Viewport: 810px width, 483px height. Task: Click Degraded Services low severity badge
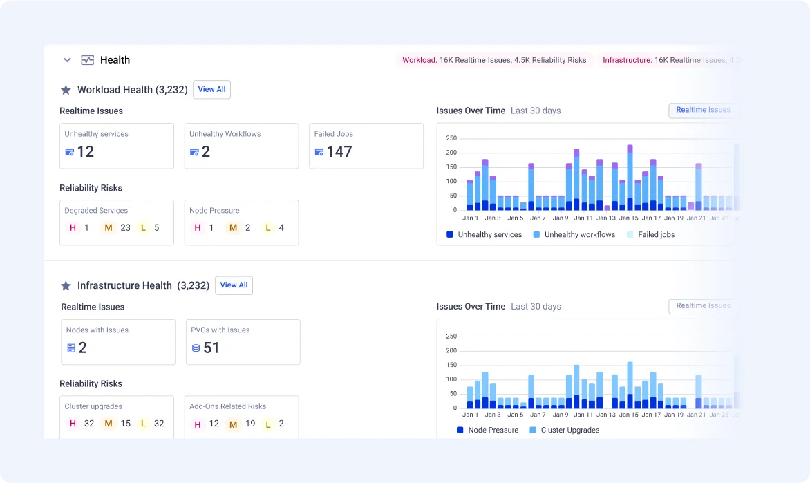point(143,228)
